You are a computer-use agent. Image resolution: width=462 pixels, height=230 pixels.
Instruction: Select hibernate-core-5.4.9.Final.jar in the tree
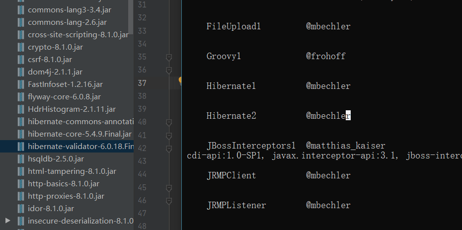[79, 134]
